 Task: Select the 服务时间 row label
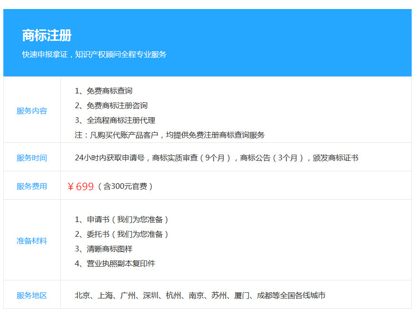[x=32, y=158]
